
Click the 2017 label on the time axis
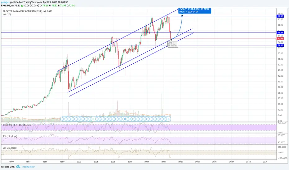pos(164,162)
